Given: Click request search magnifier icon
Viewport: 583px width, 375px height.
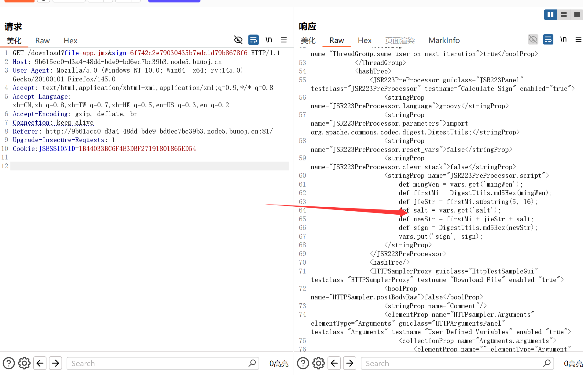Looking at the screenshot, I should click(x=252, y=363).
